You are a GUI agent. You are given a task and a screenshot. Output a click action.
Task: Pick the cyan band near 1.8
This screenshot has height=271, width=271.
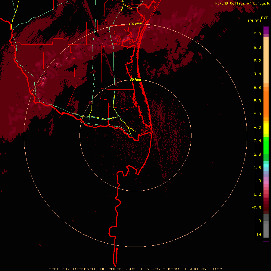pyautogui.click(x=266, y=166)
